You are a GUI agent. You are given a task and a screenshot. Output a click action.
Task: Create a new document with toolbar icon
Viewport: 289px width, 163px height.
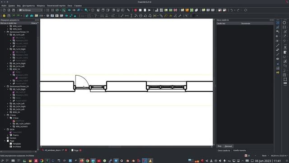[4, 10]
